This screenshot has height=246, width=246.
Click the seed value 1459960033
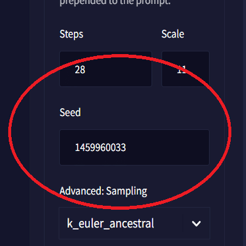(100, 147)
